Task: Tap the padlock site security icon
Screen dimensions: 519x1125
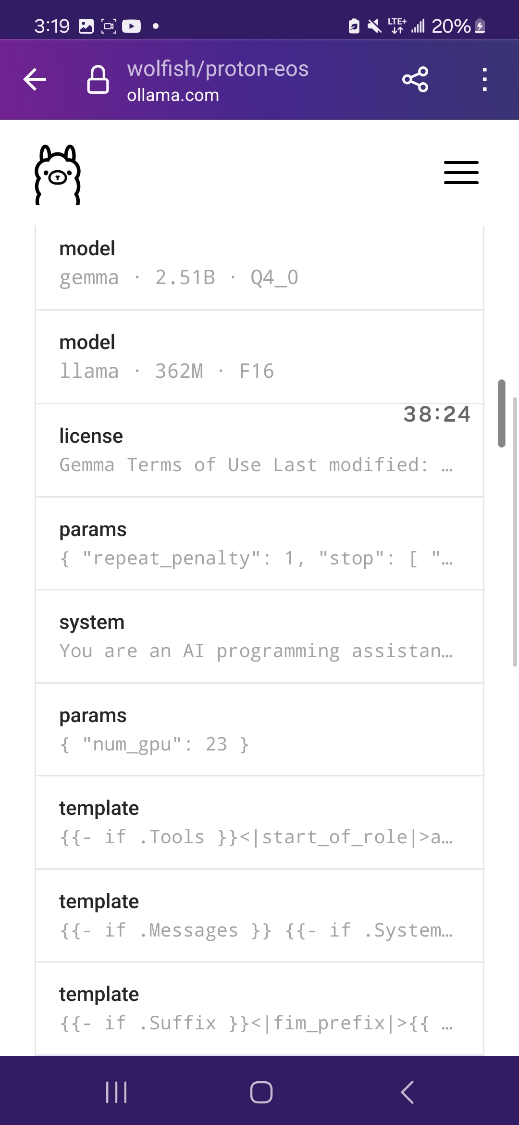Action: [x=98, y=79]
